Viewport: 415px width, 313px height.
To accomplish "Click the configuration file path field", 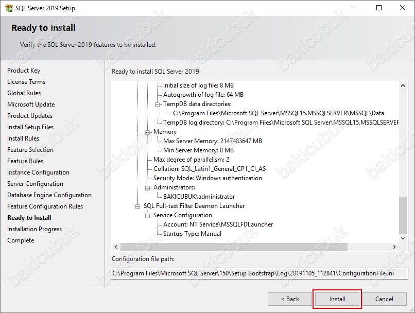I will coord(260,273).
